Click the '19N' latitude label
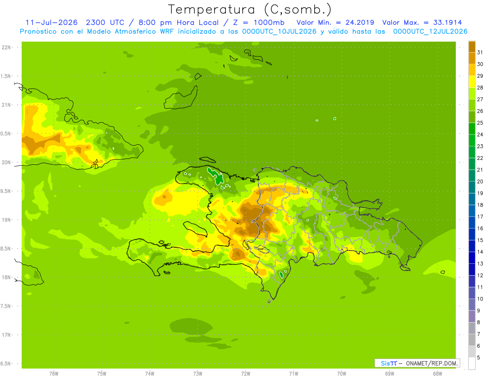Viewport: 491px width, 379px height. pos(7,220)
